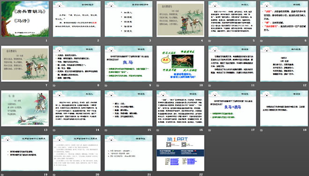Image resolution: width=309 pixels, height=176 pixels.
Task: Click the animation star icon under slide 6
Action: [262, 41]
